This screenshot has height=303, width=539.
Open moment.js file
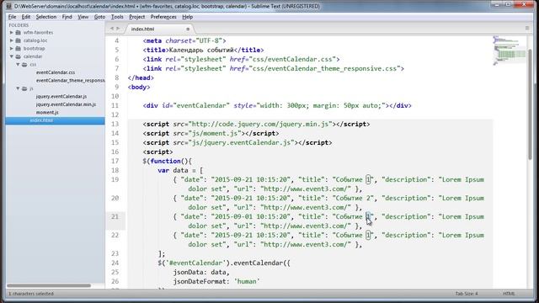point(47,112)
